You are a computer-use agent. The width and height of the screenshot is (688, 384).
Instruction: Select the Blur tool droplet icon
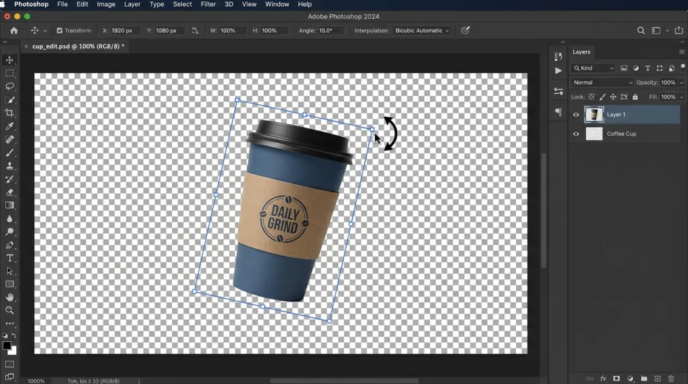(9, 218)
